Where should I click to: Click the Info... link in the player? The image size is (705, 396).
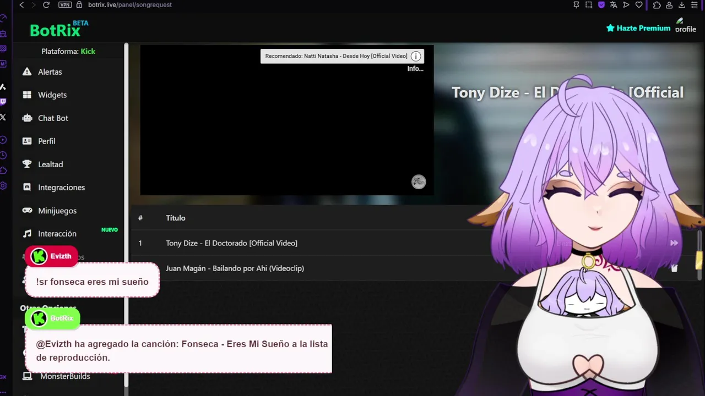(x=415, y=69)
